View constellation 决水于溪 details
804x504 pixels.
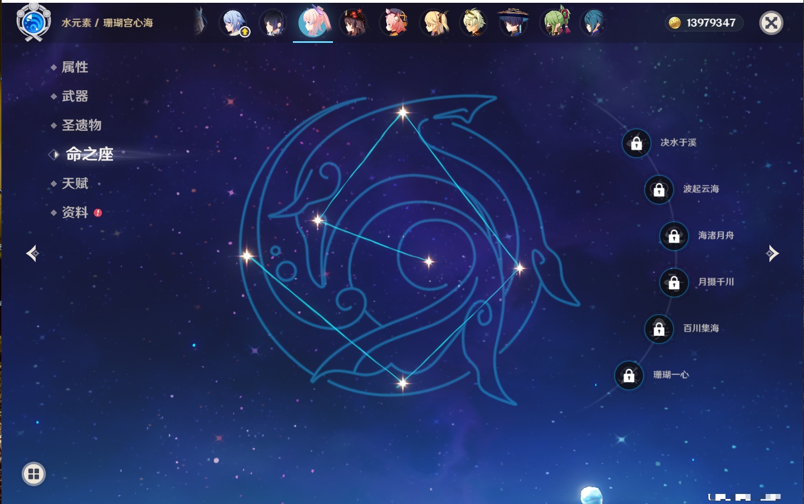678,143
